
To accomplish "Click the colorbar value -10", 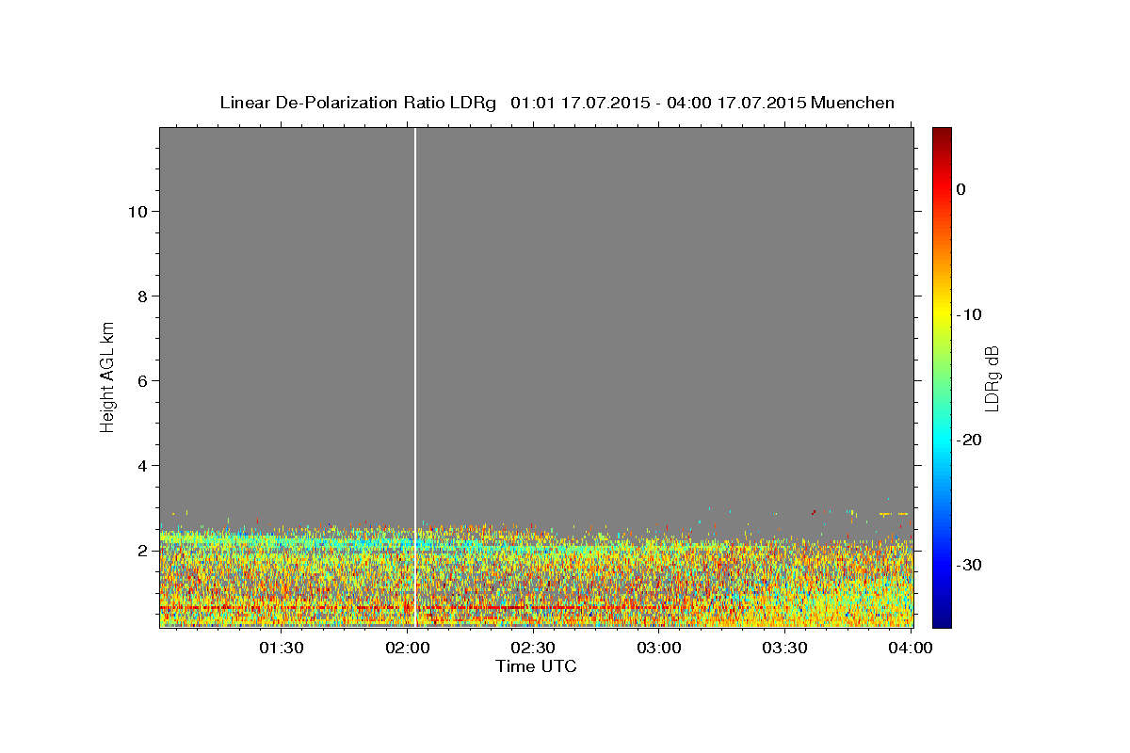I will coord(969,314).
